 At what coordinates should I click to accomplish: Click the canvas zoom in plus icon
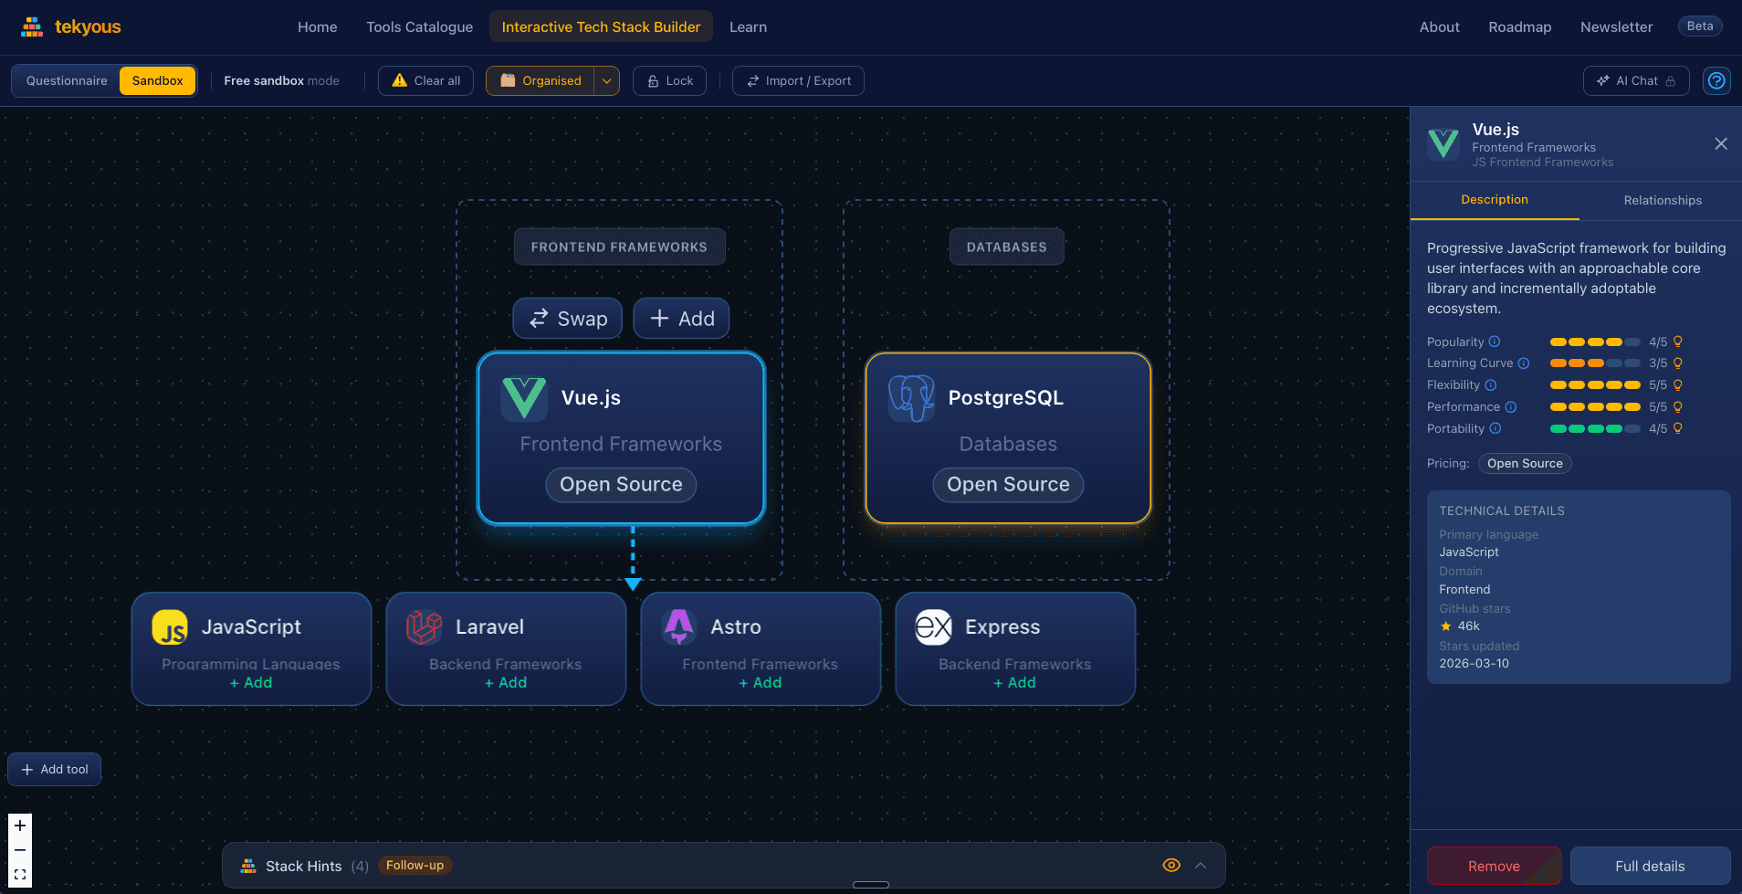coord(20,826)
